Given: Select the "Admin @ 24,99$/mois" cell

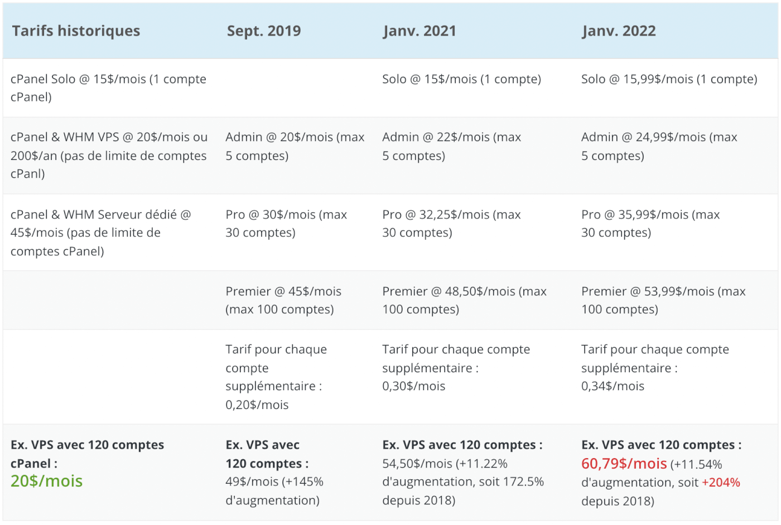Looking at the screenshot, I should [659, 146].
